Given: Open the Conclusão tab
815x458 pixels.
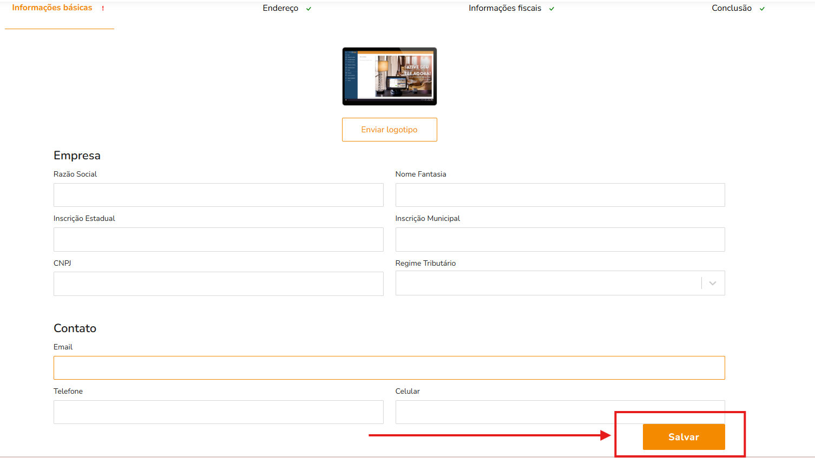Looking at the screenshot, I should coord(732,8).
